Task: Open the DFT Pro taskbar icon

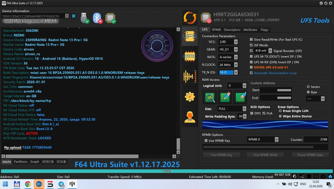Action: [x=39, y=184]
